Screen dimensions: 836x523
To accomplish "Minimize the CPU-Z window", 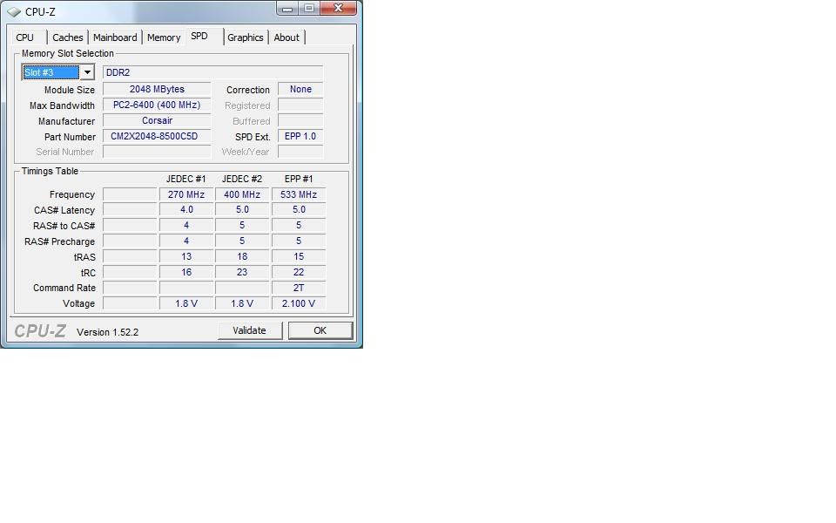I will pyautogui.click(x=288, y=8).
